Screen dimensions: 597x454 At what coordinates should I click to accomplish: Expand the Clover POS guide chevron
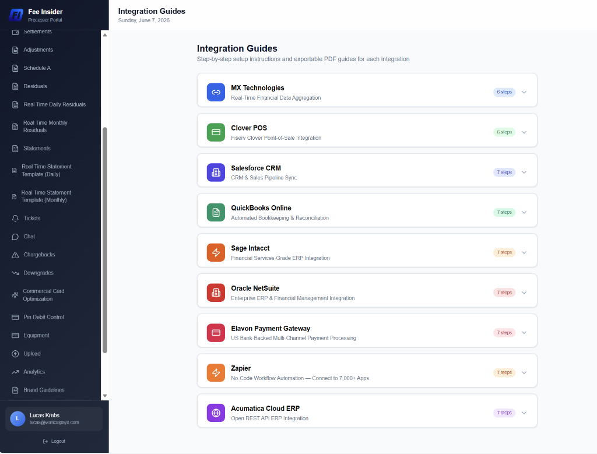[x=524, y=132]
